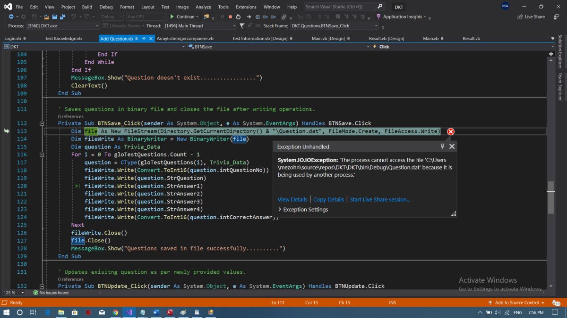Pin the Exception Unhandled popup

click(x=443, y=147)
